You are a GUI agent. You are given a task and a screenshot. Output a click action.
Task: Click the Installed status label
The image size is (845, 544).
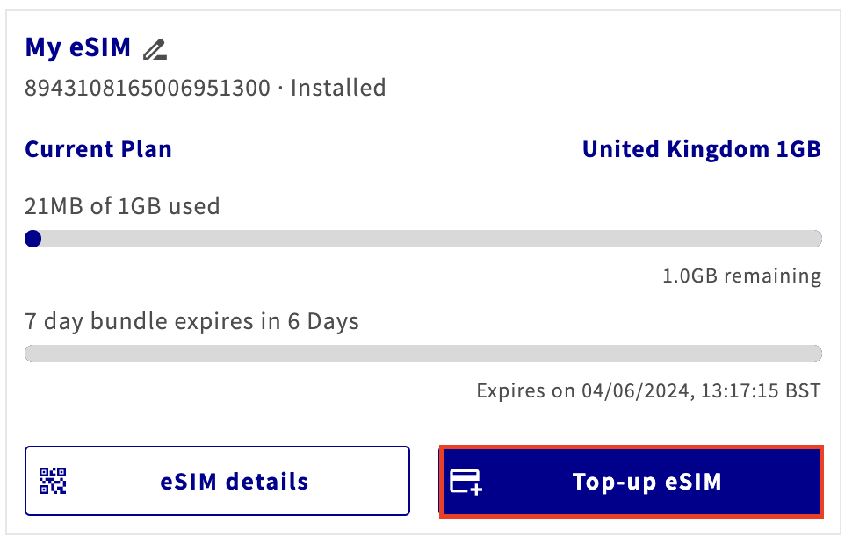click(337, 88)
